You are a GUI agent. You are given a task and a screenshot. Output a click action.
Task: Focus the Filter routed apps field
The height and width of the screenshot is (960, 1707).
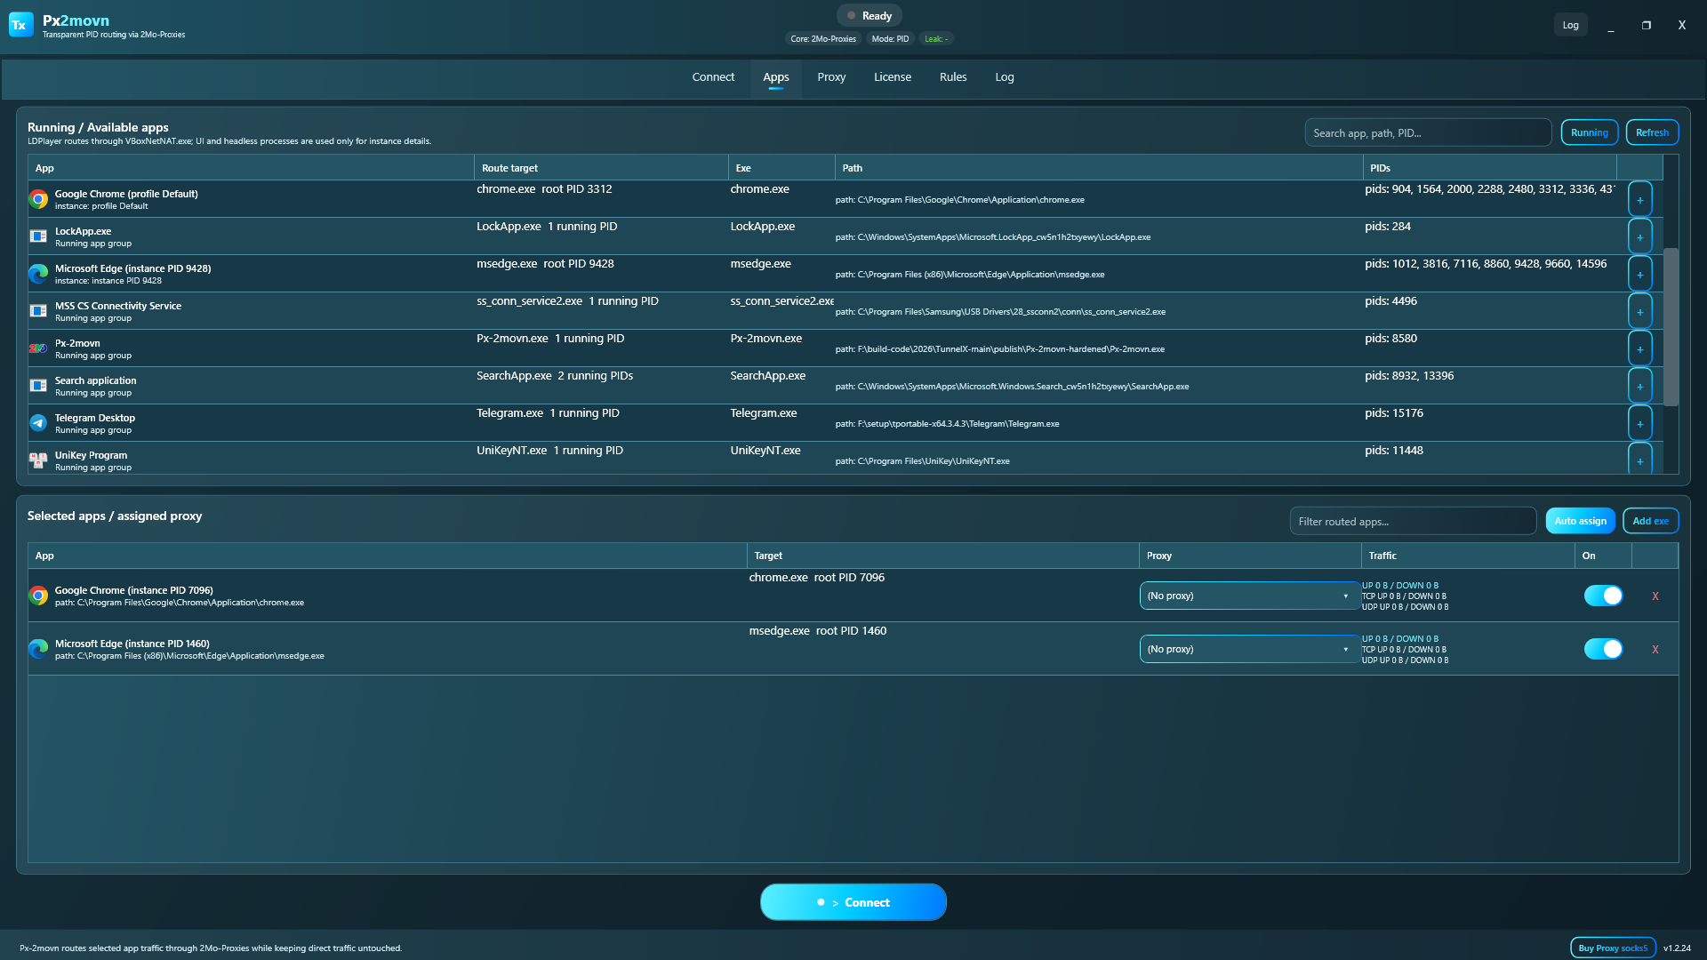(1413, 521)
